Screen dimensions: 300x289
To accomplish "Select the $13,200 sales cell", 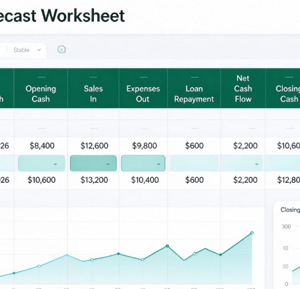I will pos(94,180).
